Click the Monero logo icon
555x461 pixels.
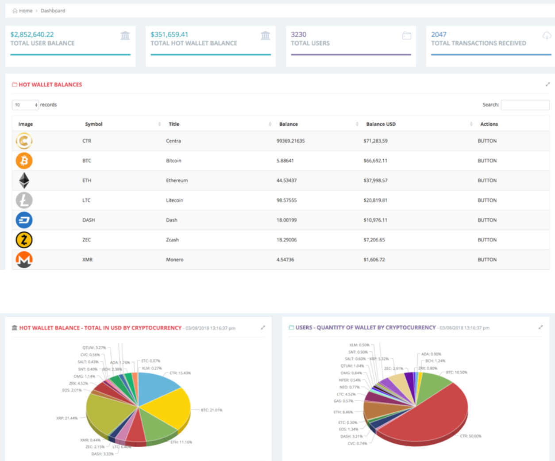coord(24,260)
